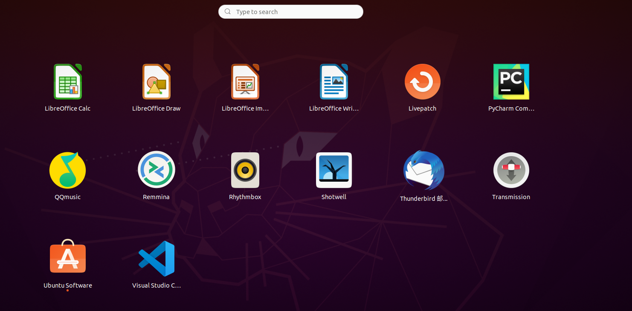Click the Transmission text label
632x311 pixels.
(x=511, y=197)
